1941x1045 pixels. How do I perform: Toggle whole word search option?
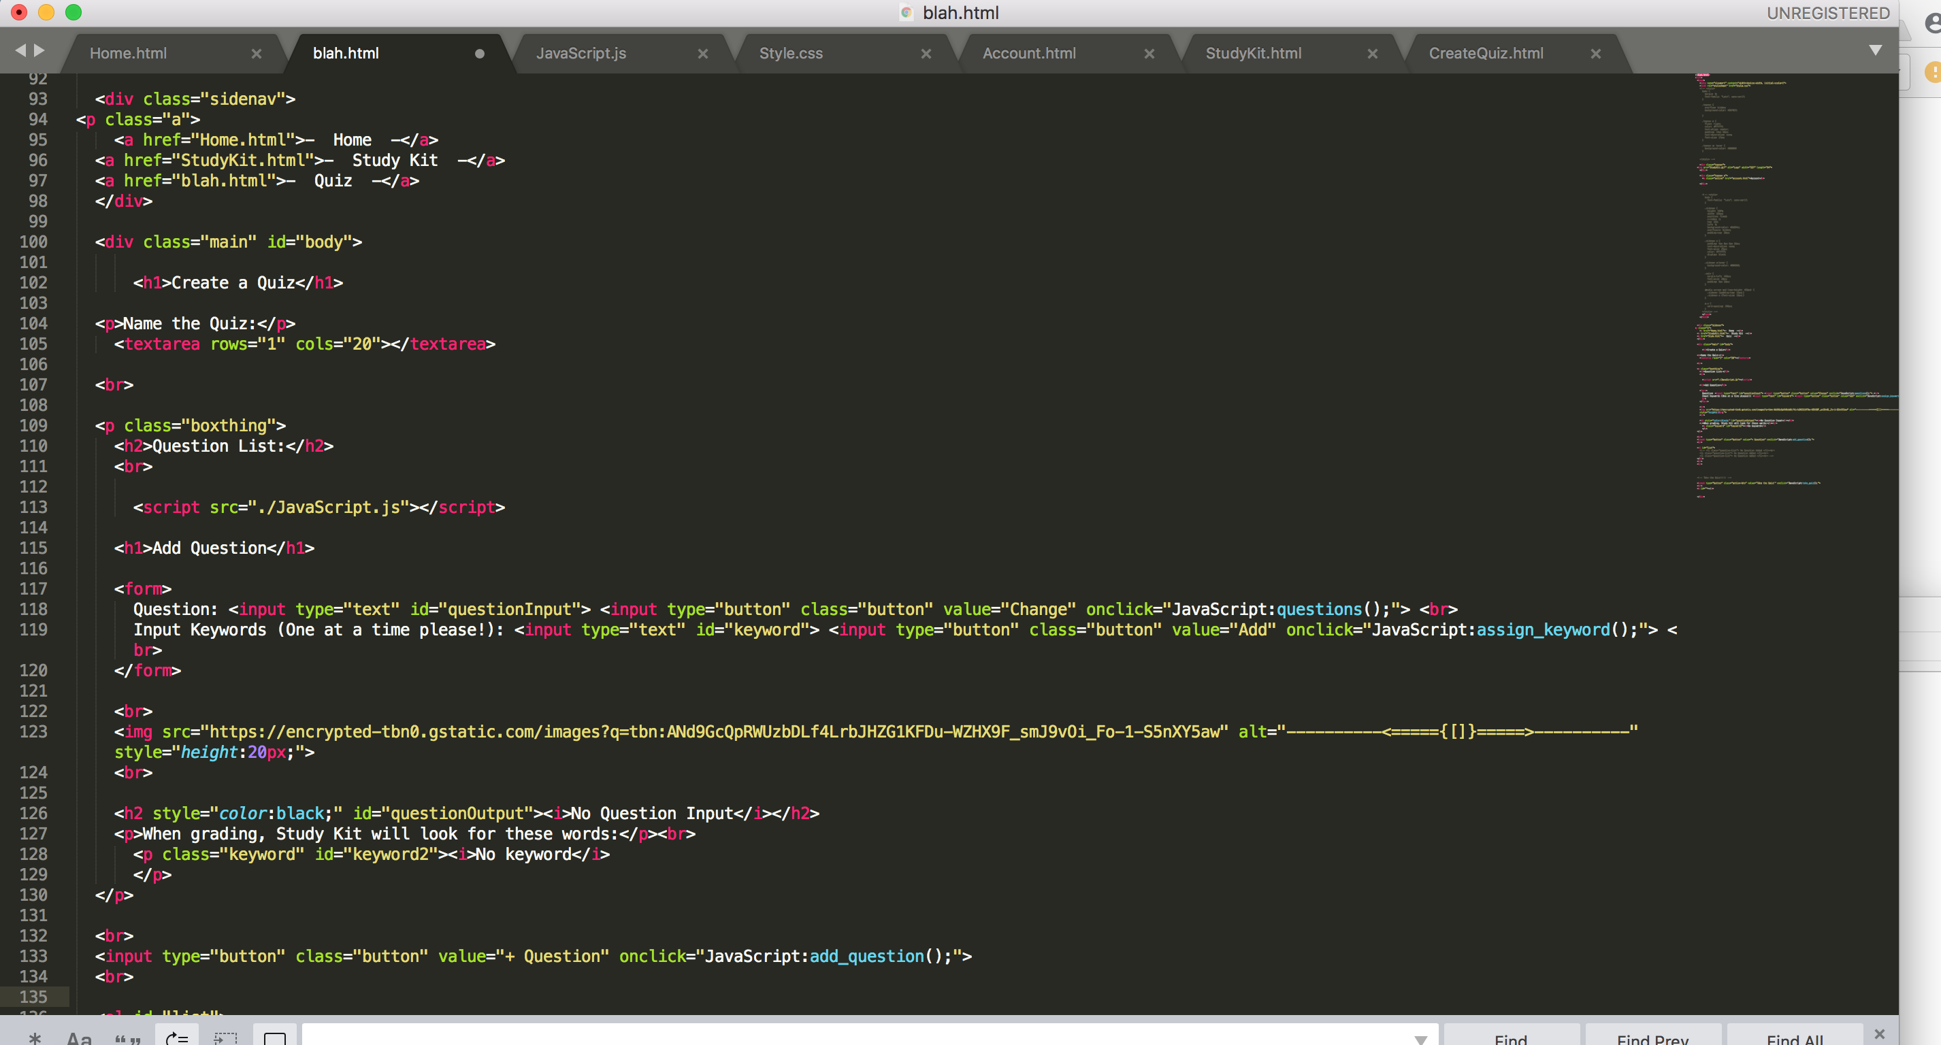coord(128,1038)
